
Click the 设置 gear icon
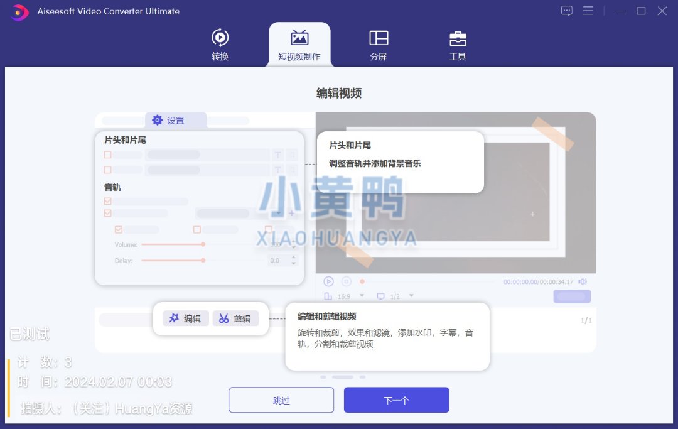tap(158, 121)
